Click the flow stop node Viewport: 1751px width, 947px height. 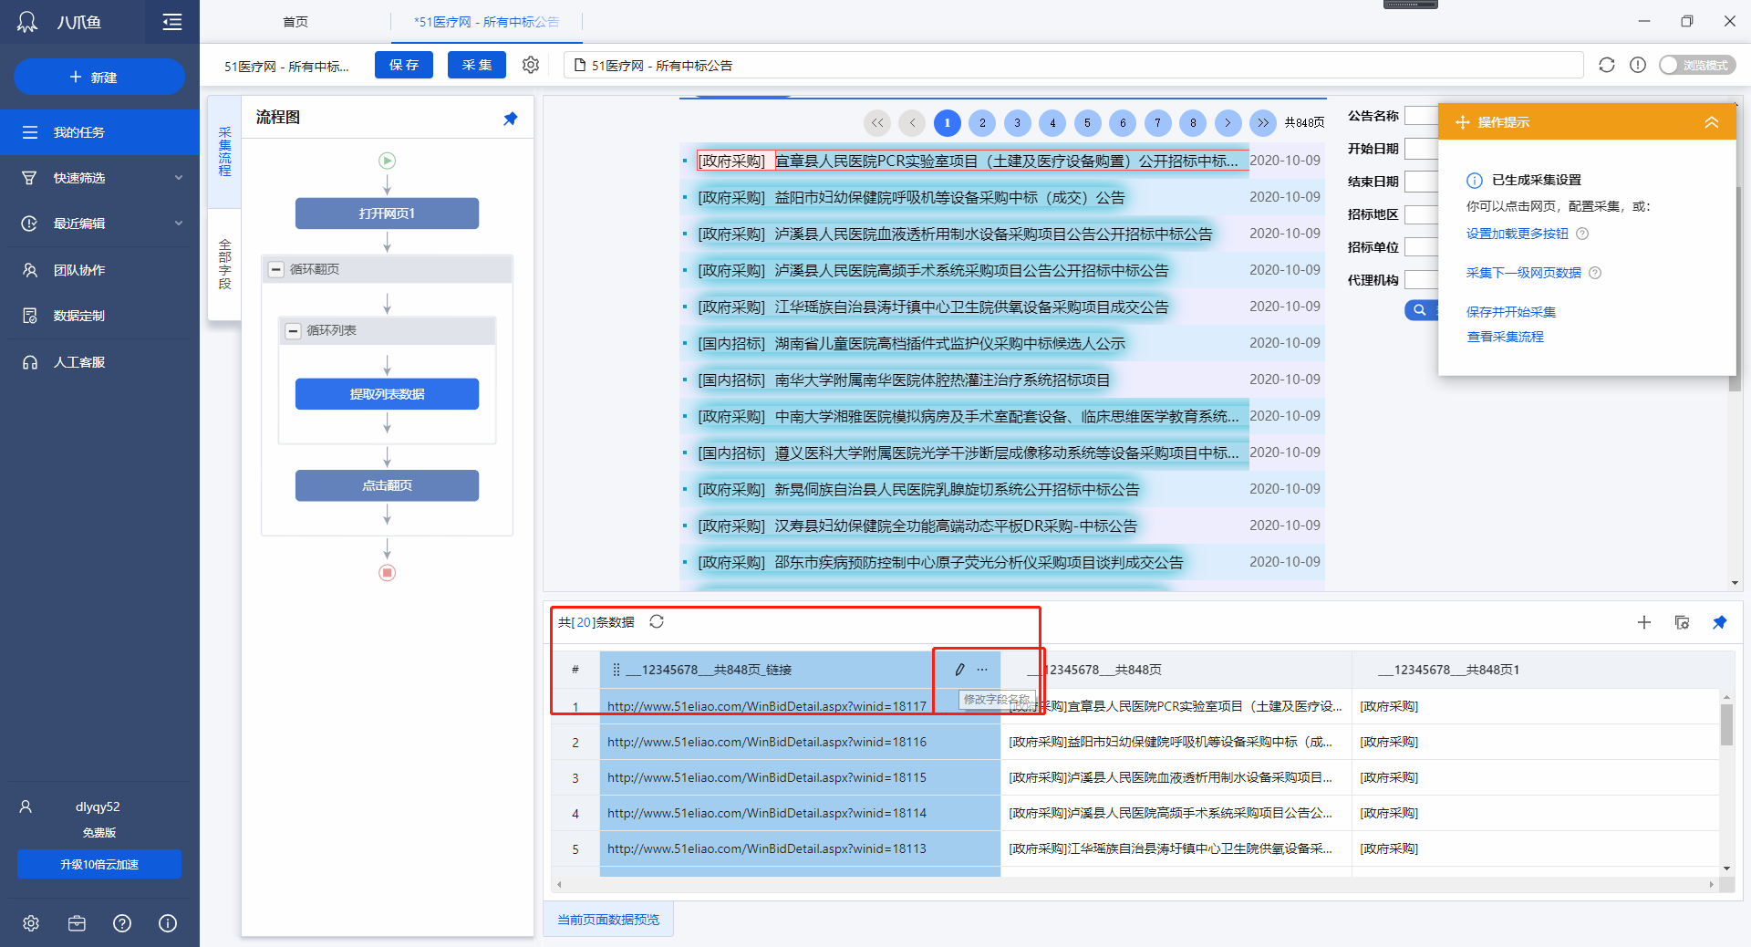[388, 573]
